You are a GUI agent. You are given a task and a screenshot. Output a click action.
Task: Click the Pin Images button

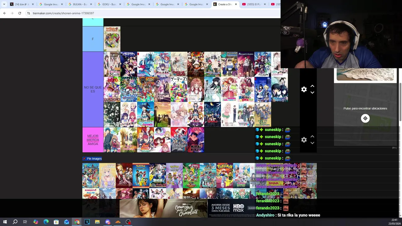92,159
